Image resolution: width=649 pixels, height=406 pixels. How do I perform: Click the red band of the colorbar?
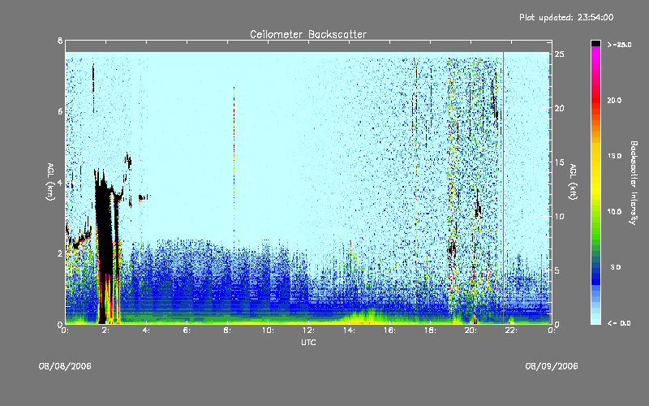coord(595,99)
